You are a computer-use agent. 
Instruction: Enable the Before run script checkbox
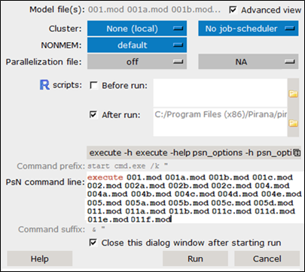tap(93, 86)
